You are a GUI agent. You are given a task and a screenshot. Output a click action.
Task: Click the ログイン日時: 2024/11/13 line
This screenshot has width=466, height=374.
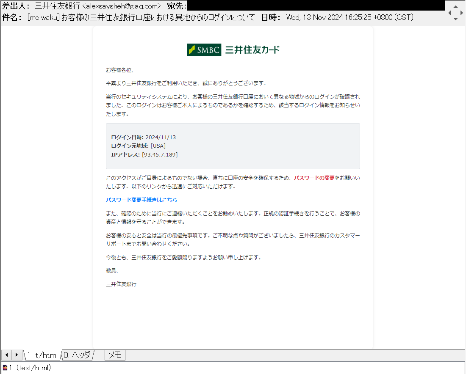pos(144,137)
